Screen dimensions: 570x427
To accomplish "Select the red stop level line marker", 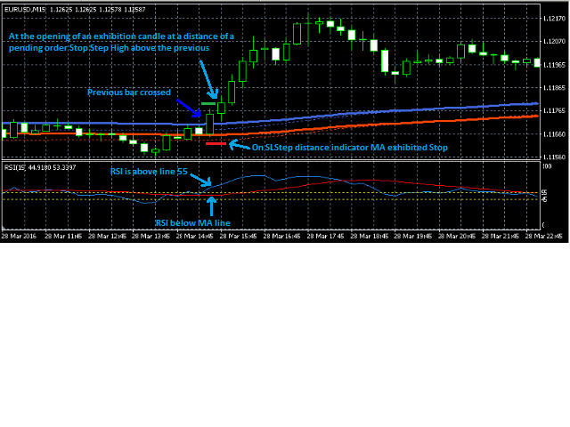I will [216, 142].
